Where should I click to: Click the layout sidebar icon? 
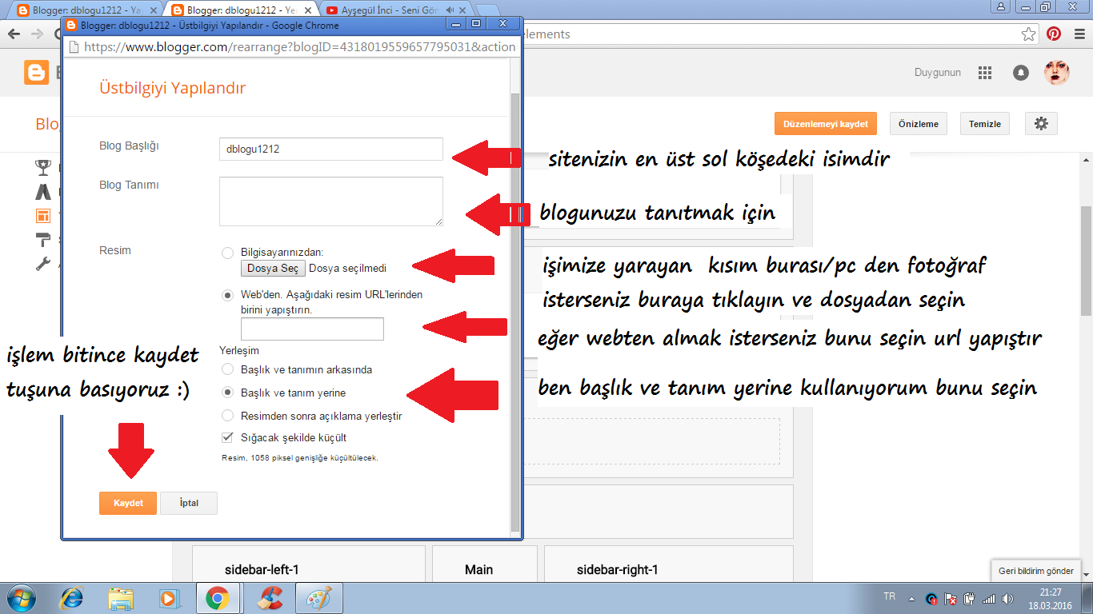[43, 216]
